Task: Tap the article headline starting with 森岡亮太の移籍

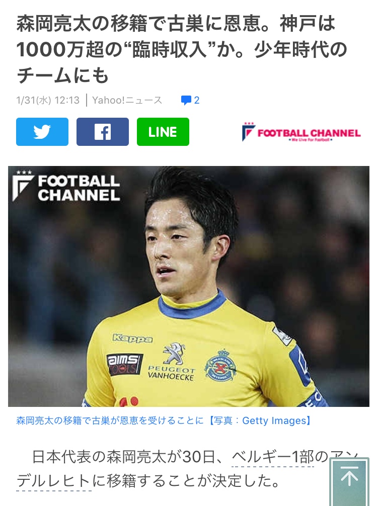Action: (182, 49)
